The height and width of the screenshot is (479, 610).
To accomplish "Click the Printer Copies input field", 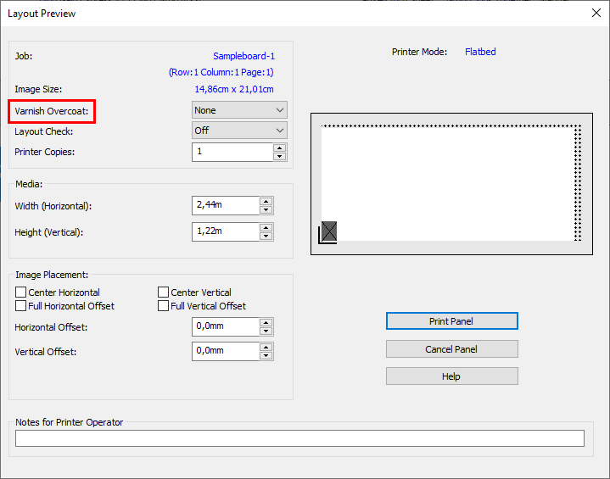I will (x=232, y=152).
